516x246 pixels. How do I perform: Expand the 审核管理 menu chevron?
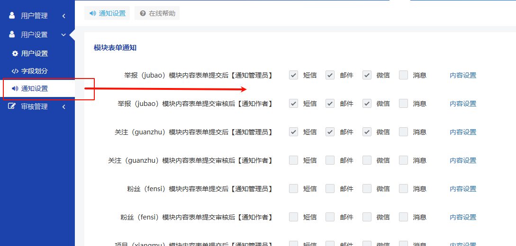[x=64, y=107]
